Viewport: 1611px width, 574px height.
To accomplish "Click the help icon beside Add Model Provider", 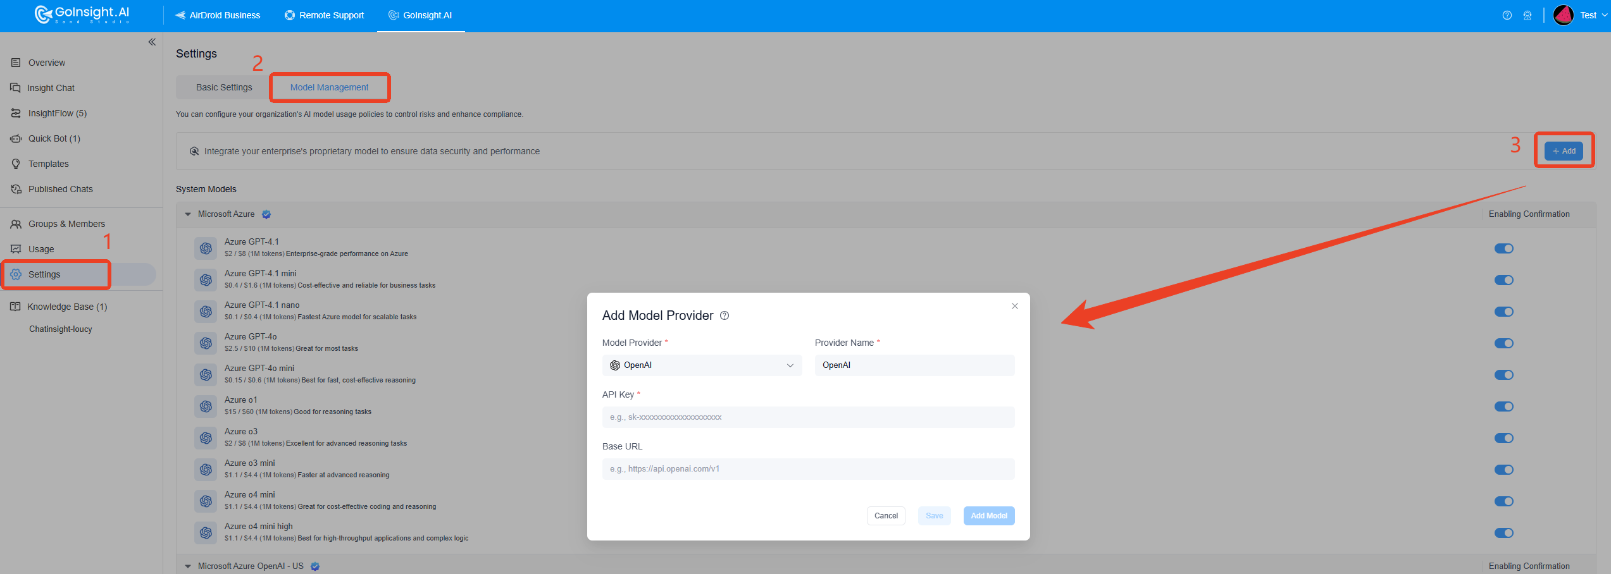I will [725, 315].
